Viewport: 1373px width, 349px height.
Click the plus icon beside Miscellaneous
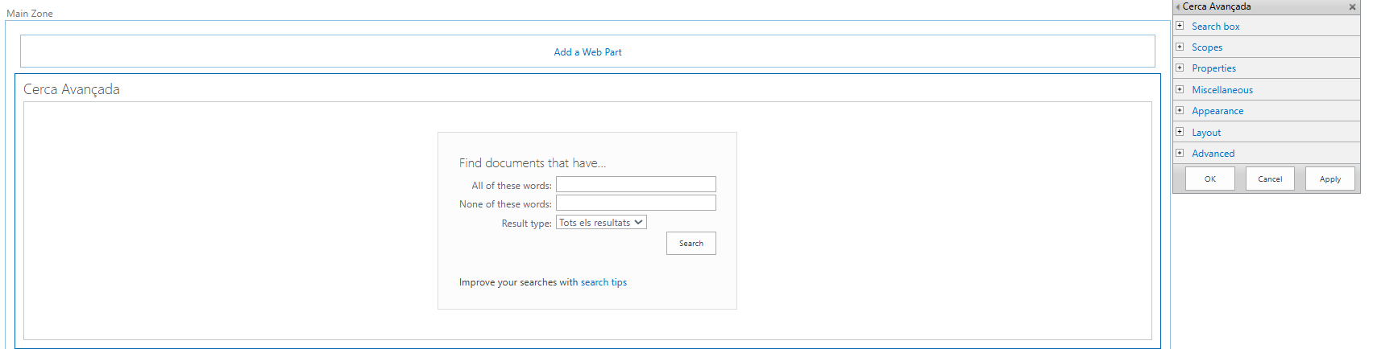tap(1180, 89)
